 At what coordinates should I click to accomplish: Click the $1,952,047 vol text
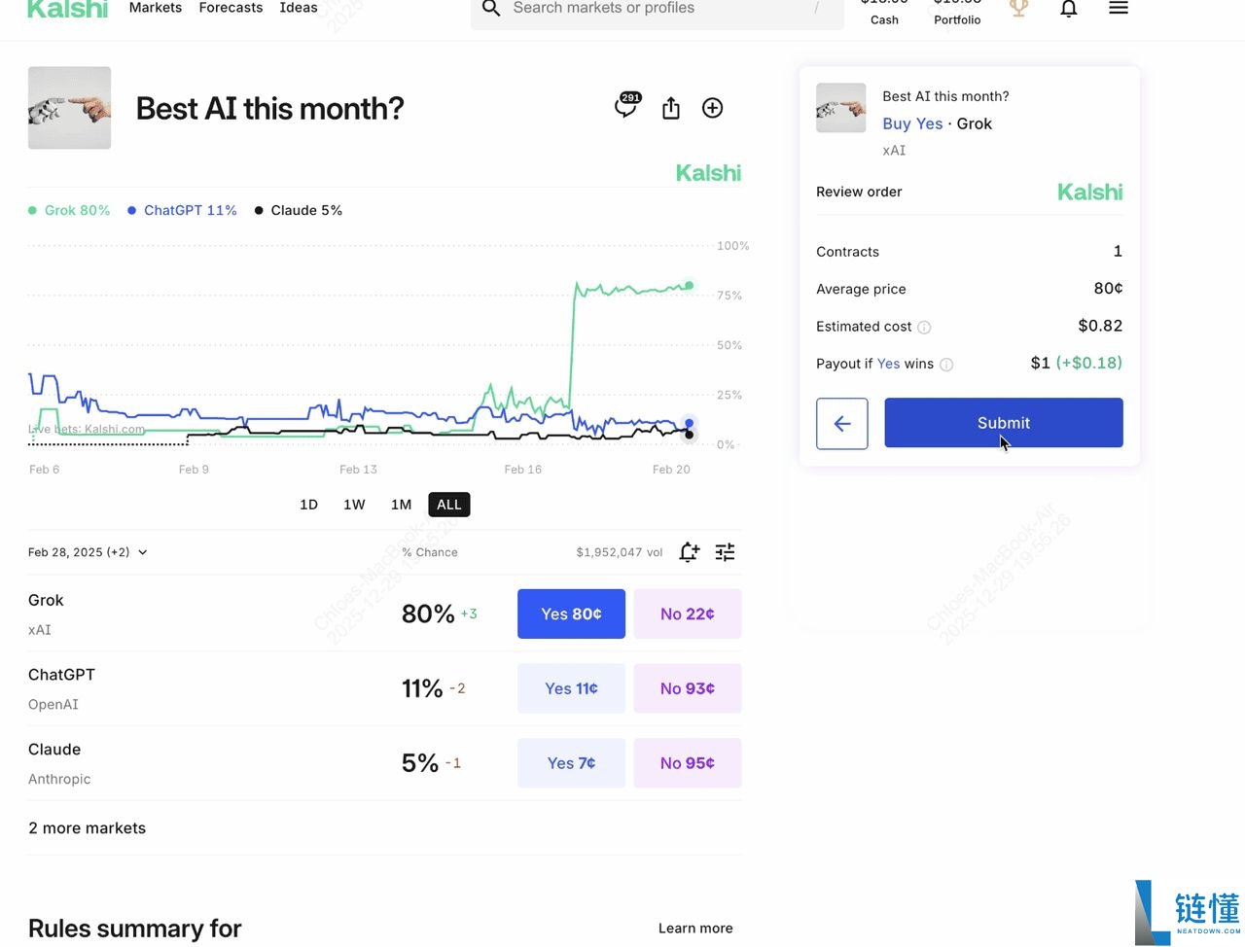pos(620,552)
